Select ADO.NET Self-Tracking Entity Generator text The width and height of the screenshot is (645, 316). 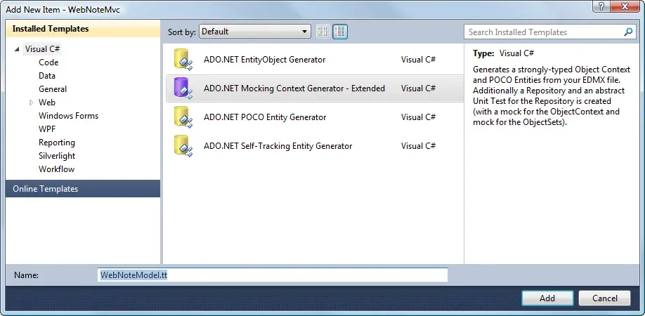(x=278, y=146)
